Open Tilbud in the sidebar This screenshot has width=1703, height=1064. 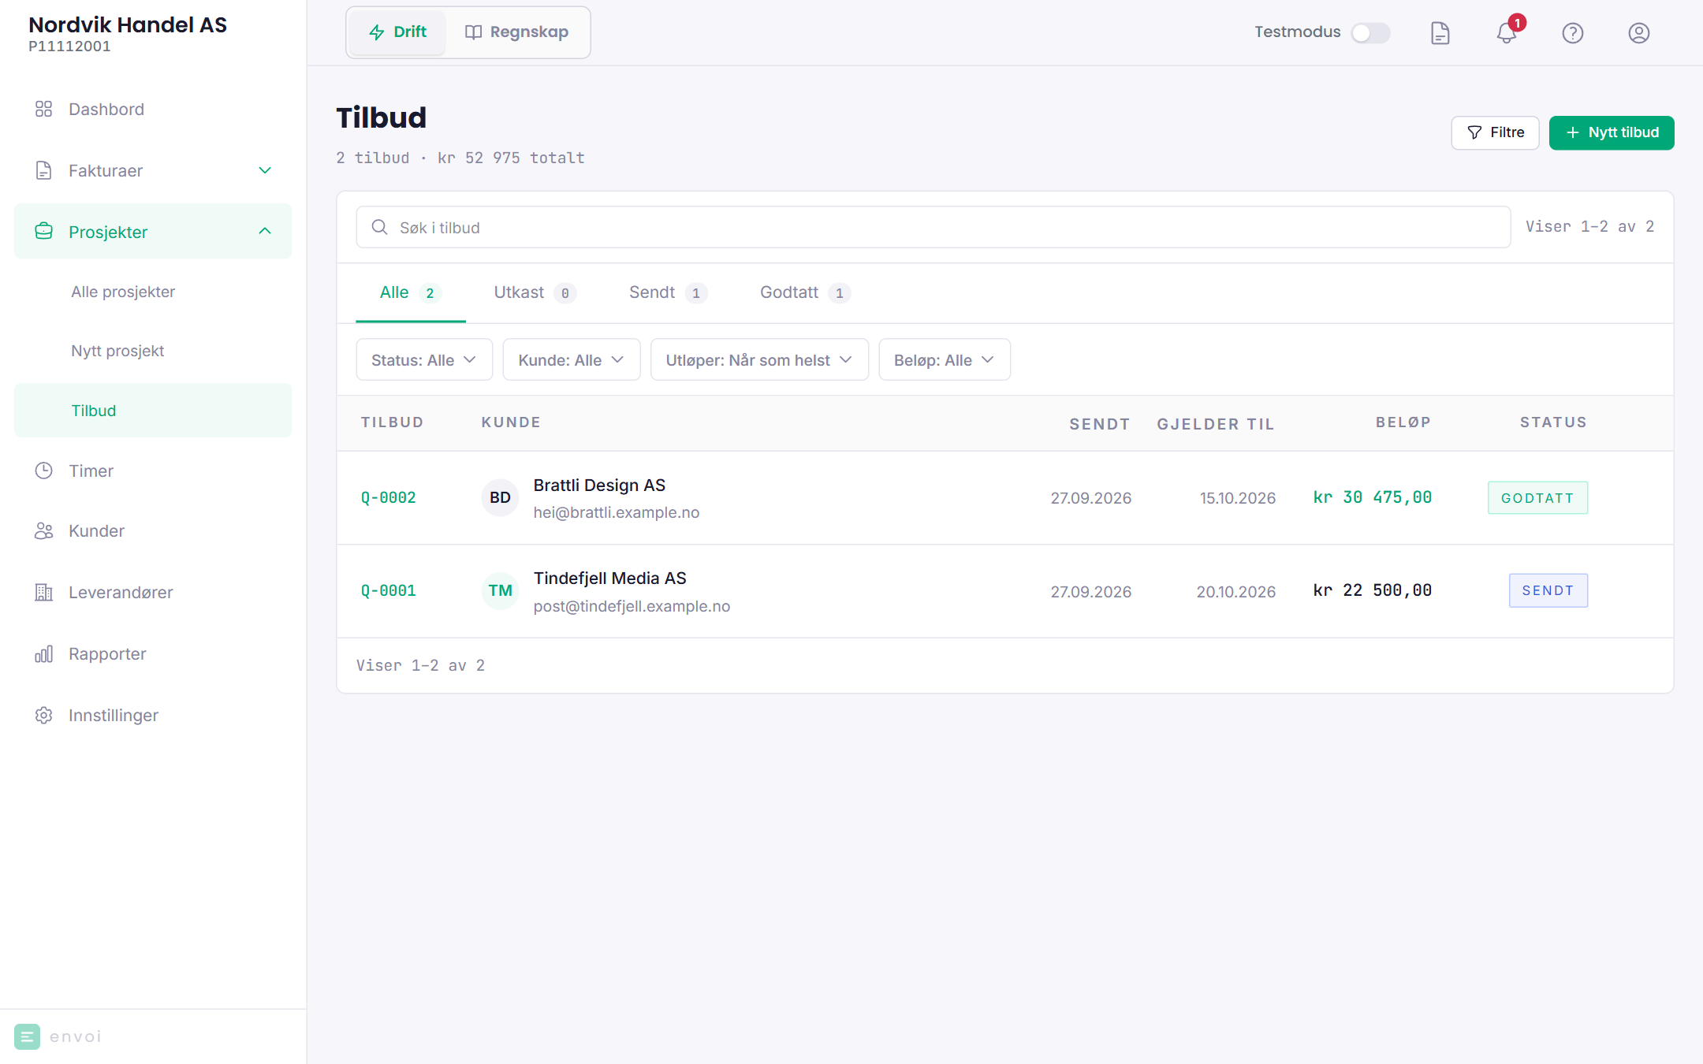(153, 411)
